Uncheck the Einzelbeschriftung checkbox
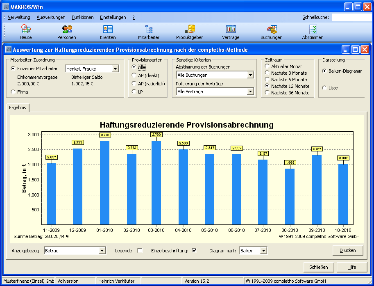The height and width of the screenshot is (286, 374). click(x=195, y=250)
